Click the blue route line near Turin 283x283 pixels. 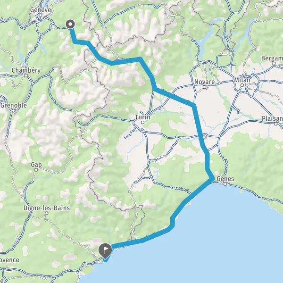(174, 96)
